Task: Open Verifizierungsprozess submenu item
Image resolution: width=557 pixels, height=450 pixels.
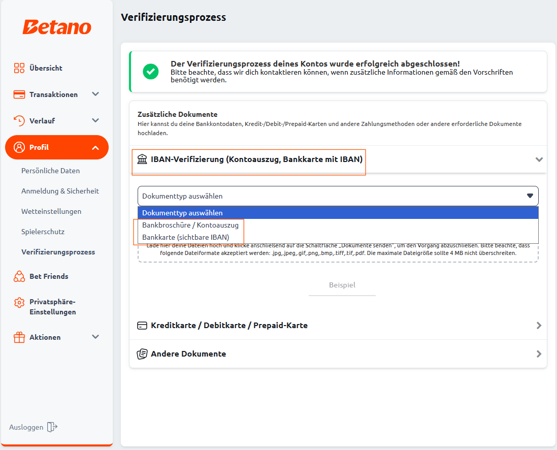Action: [x=58, y=252]
